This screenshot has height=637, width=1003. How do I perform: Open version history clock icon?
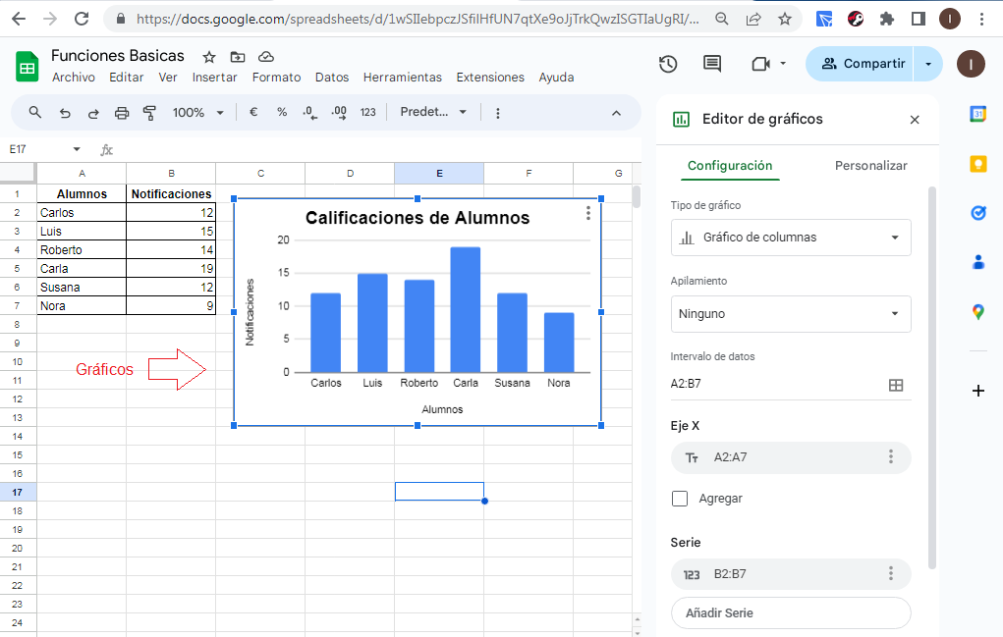[x=668, y=64]
